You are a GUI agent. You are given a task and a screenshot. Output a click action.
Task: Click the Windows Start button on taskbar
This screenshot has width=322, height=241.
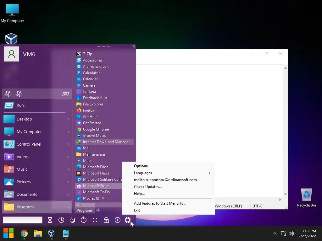tap(8, 233)
